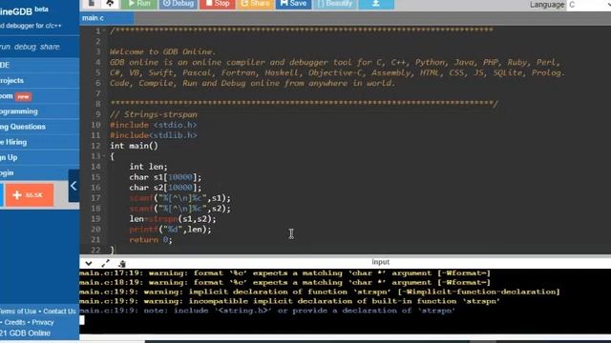Screen dimensions: 611x343
Task: Click the incompatible implicit declaration warning
Action: coord(289,301)
